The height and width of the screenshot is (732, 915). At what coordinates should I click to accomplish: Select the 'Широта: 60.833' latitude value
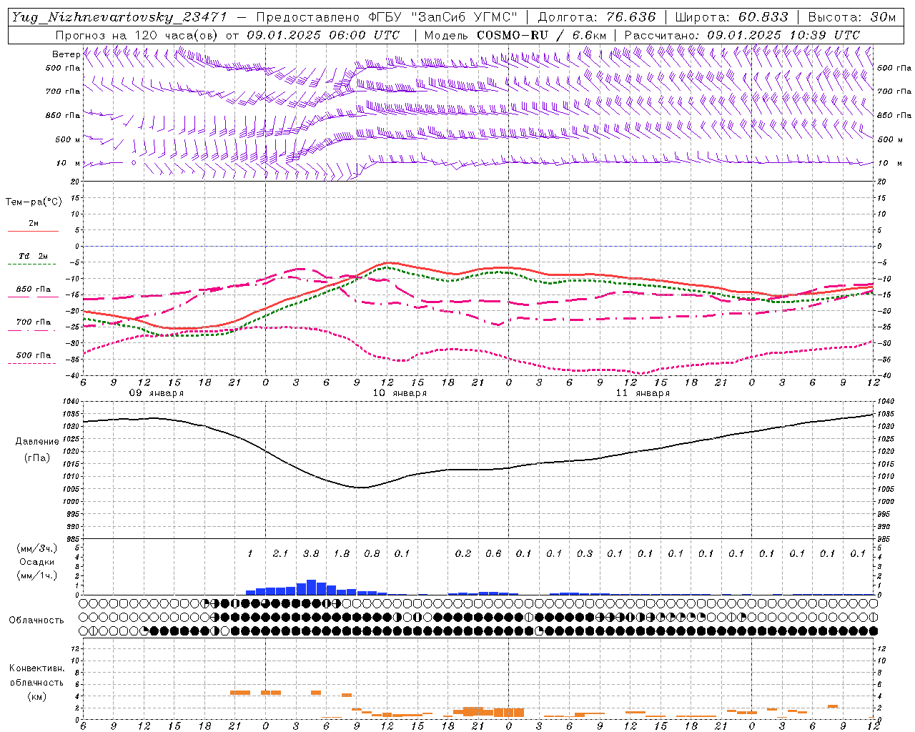pyautogui.click(x=732, y=18)
